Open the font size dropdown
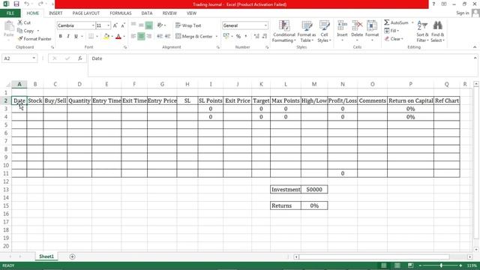This screenshot has height=270, width=480. (108, 25)
